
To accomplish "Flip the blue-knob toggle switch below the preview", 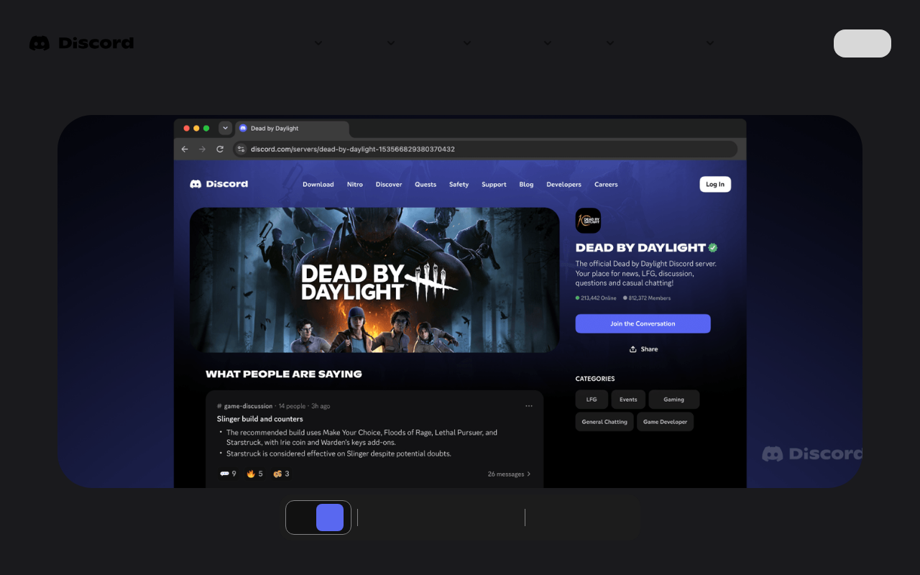I will click(318, 517).
